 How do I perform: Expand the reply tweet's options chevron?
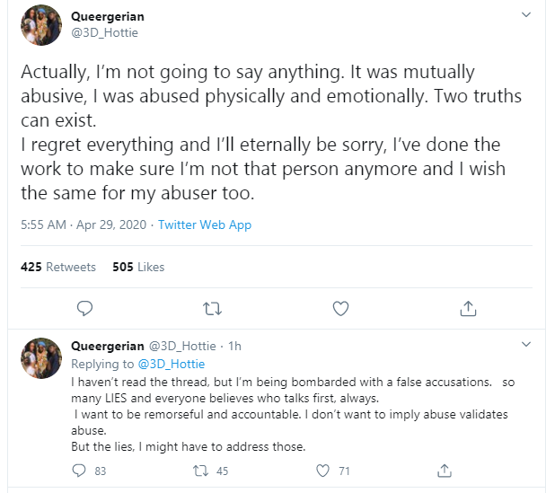pos(525,346)
